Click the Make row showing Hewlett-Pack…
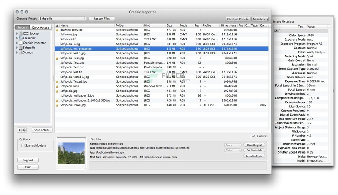Viewport: 338px width, 195px height. pos(301,156)
